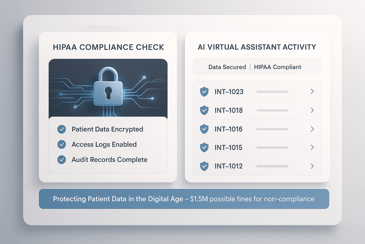Toggle the Access Logs Enabled checkmark
This screenshot has width=365, height=244.
coord(62,144)
